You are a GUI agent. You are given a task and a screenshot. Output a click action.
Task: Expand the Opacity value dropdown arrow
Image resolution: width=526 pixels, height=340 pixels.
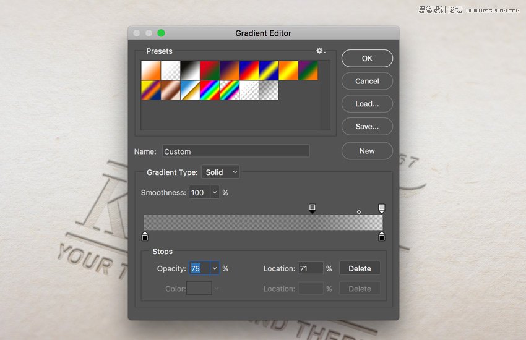215,269
